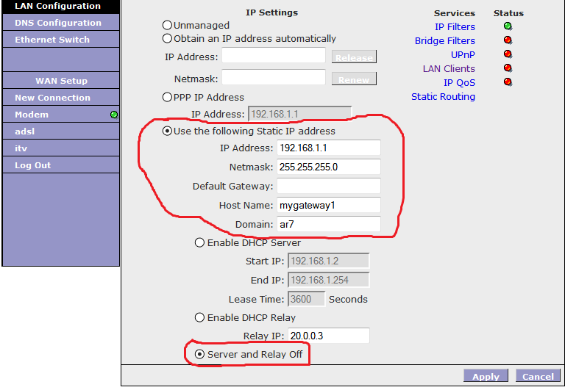Click the PPP IP Address field

click(300, 114)
